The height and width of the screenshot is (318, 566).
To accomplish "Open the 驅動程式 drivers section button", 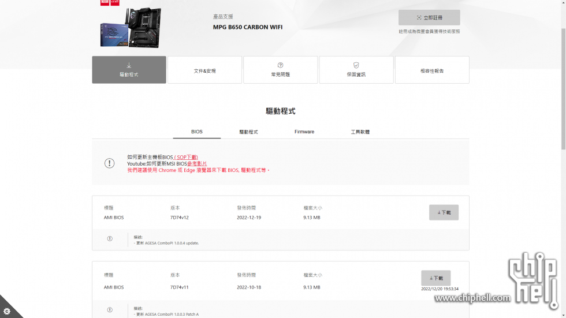I will click(129, 70).
